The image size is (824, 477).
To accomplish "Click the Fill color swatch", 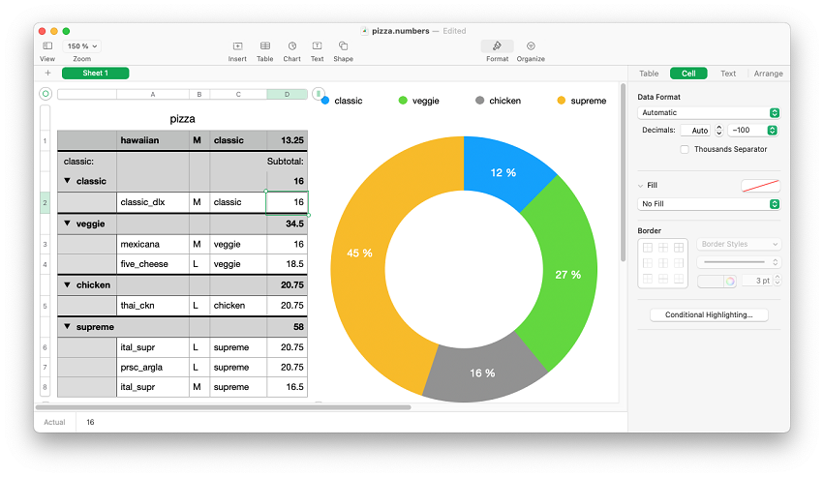I will point(760,186).
